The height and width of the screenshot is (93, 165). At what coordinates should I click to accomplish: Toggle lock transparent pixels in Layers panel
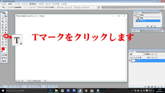coord(134,57)
